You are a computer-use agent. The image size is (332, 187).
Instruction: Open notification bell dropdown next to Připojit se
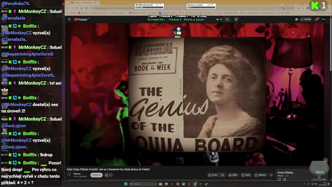pos(108,175)
